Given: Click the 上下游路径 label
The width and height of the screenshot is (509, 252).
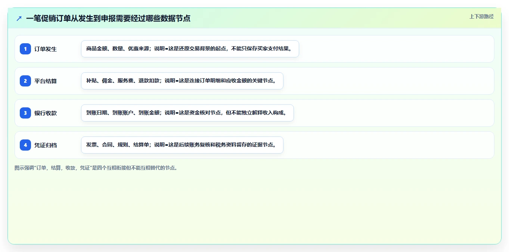Looking at the screenshot, I should 481,16.
